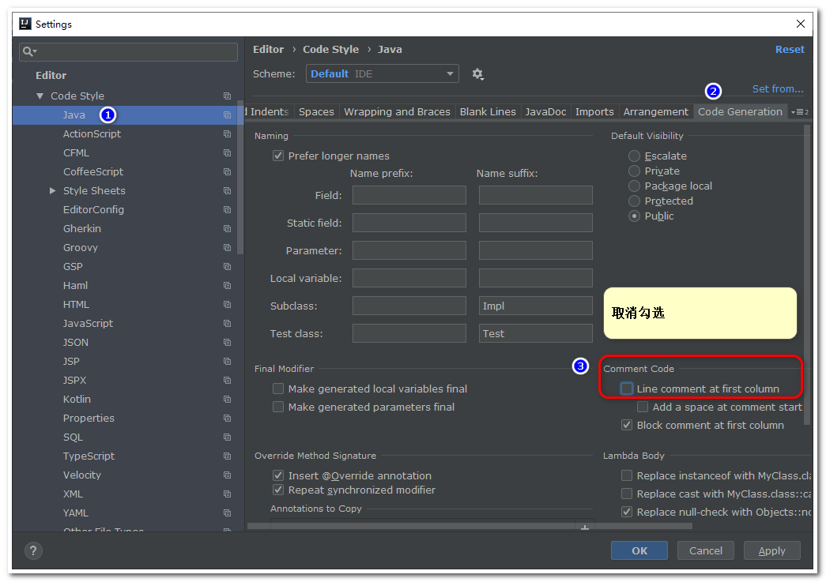Image resolution: width=826 pixels, height=582 pixels.
Task: Click the copy icon on Code Style row
Action: 227,96
